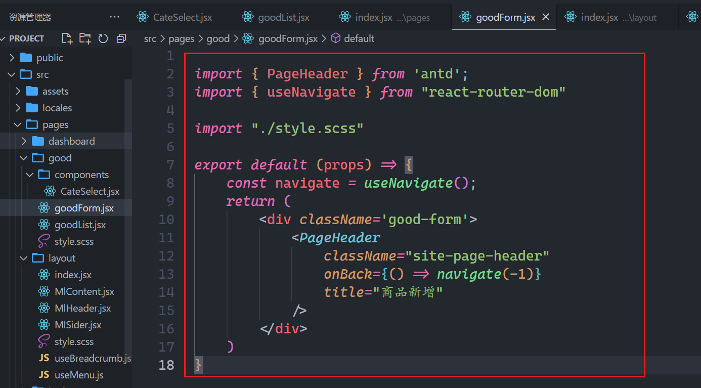The height and width of the screenshot is (388, 701).
Task: Click the folder icon beside assets
Action: click(x=32, y=91)
